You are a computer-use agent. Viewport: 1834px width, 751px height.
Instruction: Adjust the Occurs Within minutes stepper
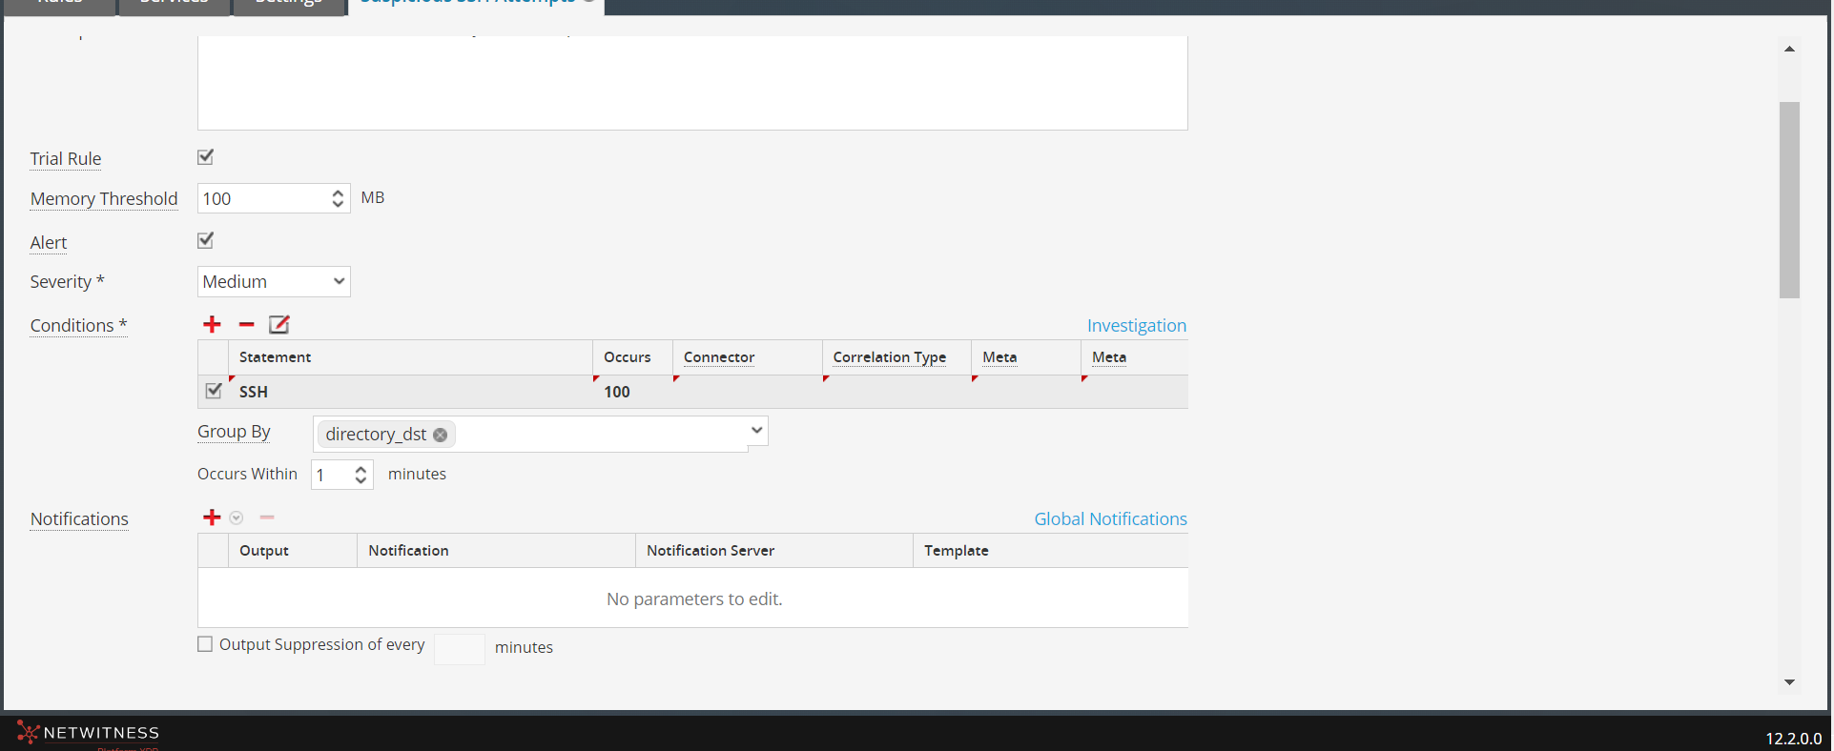[x=361, y=475]
